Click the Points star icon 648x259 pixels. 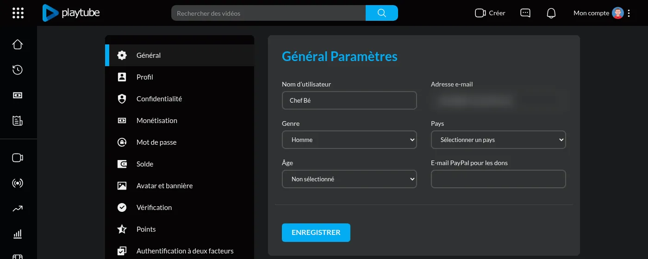pyautogui.click(x=122, y=229)
